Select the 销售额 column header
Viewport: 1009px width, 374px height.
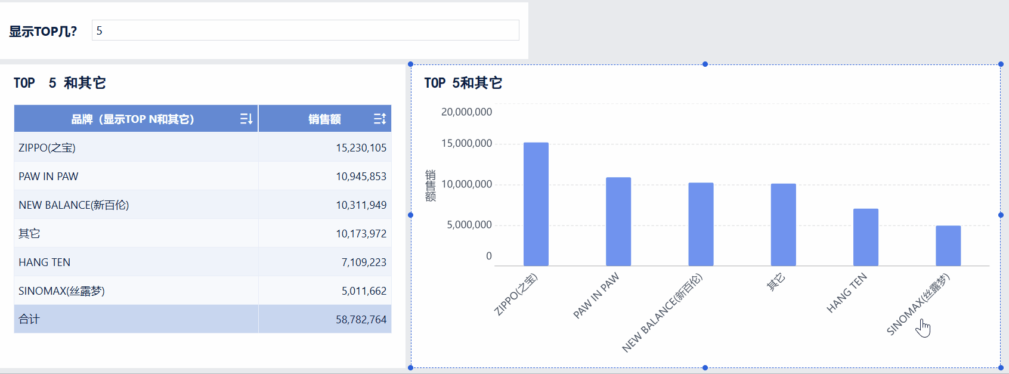tap(324, 119)
